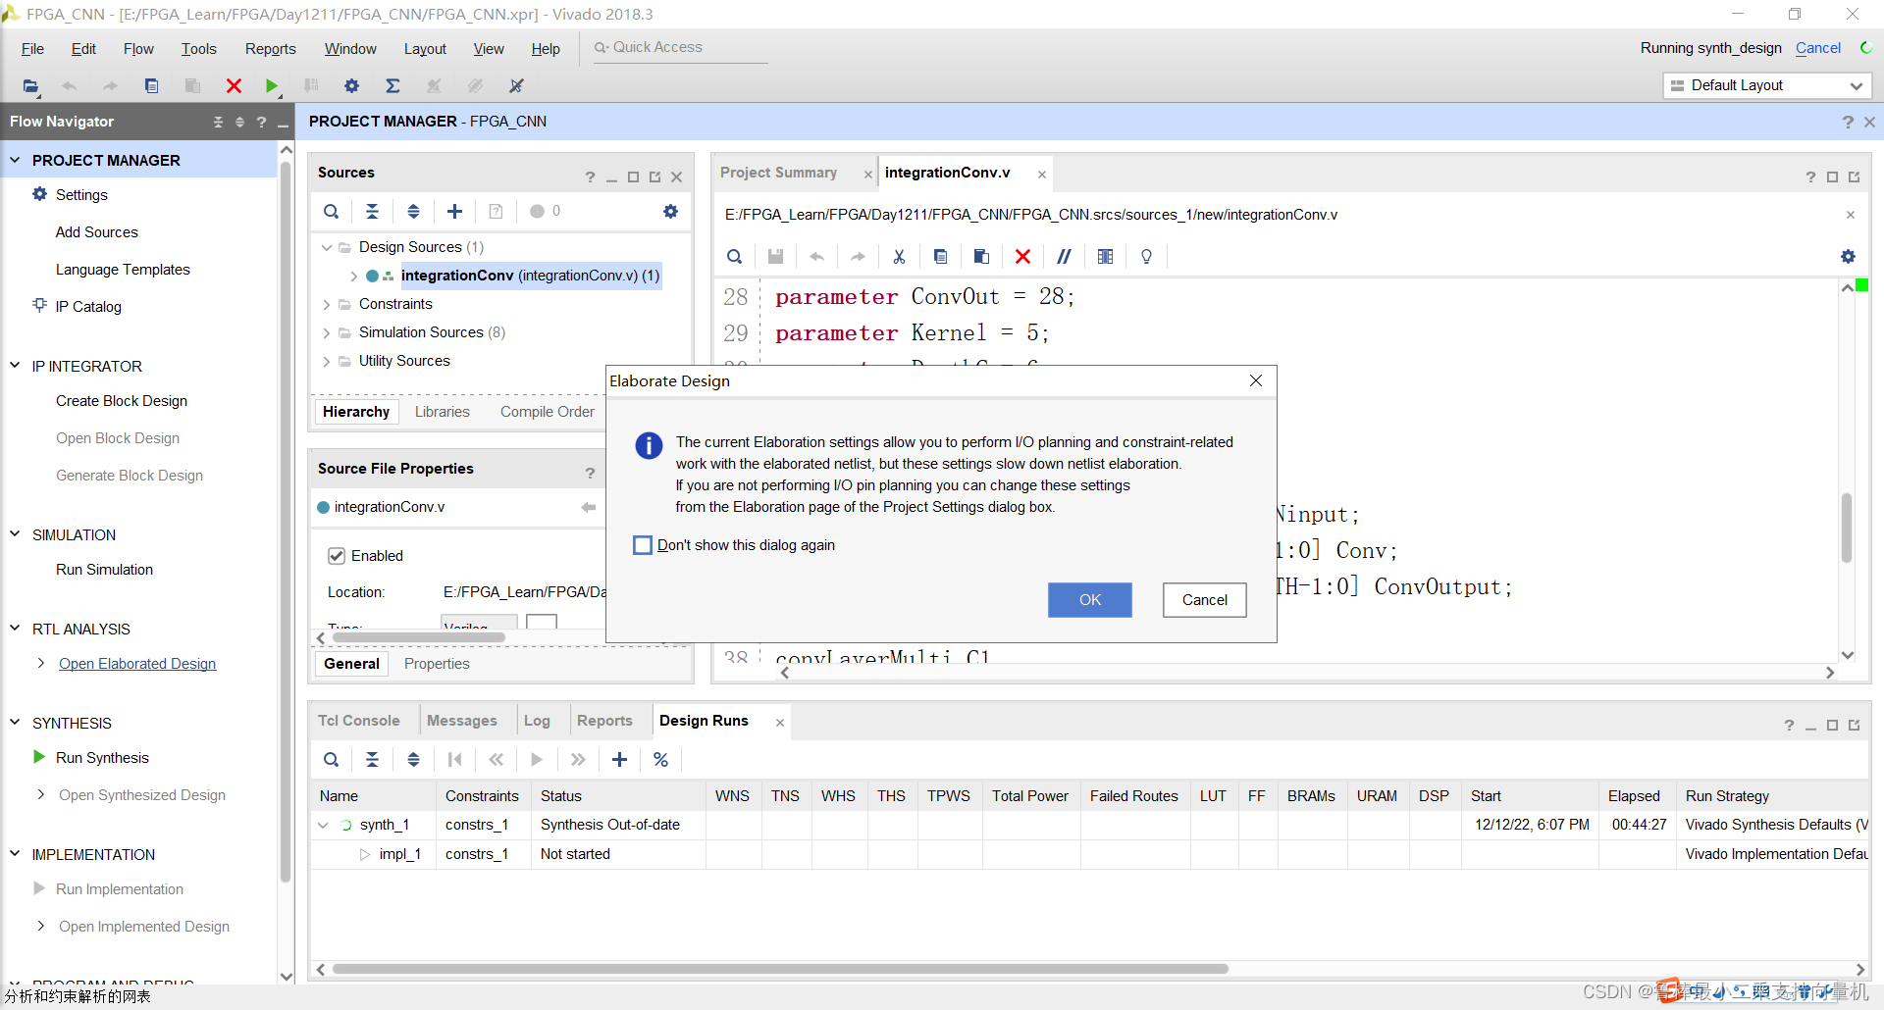The image size is (1884, 1010).
Task: Open the Flow menu
Action: click(x=138, y=49)
